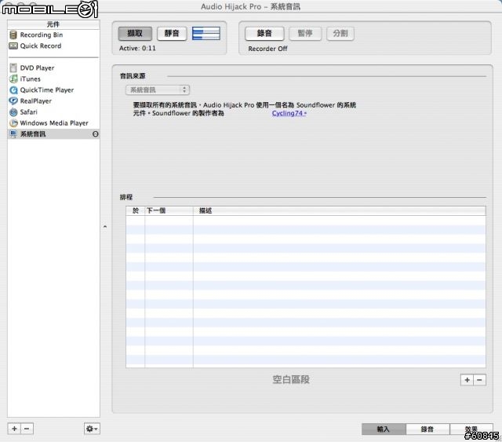502x442 pixels.
Task: Select Windows Media Player session
Action: click(x=54, y=123)
